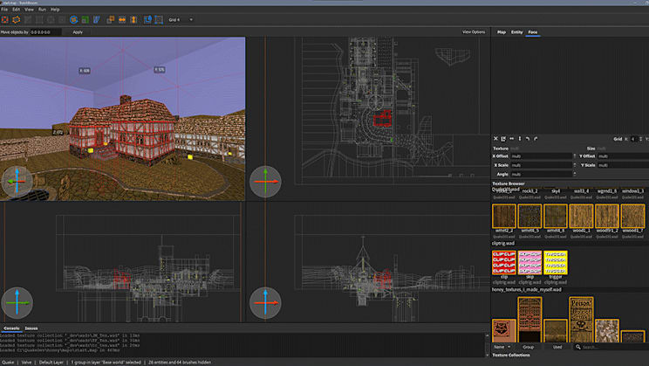Image resolution: width=649 pixels, height=366 pixels.
Task: Switch to the Issues tab
Action: coord(31,328)
